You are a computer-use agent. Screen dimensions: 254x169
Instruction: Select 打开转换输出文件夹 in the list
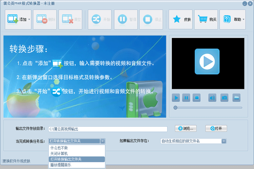click(x=77, y=159)
